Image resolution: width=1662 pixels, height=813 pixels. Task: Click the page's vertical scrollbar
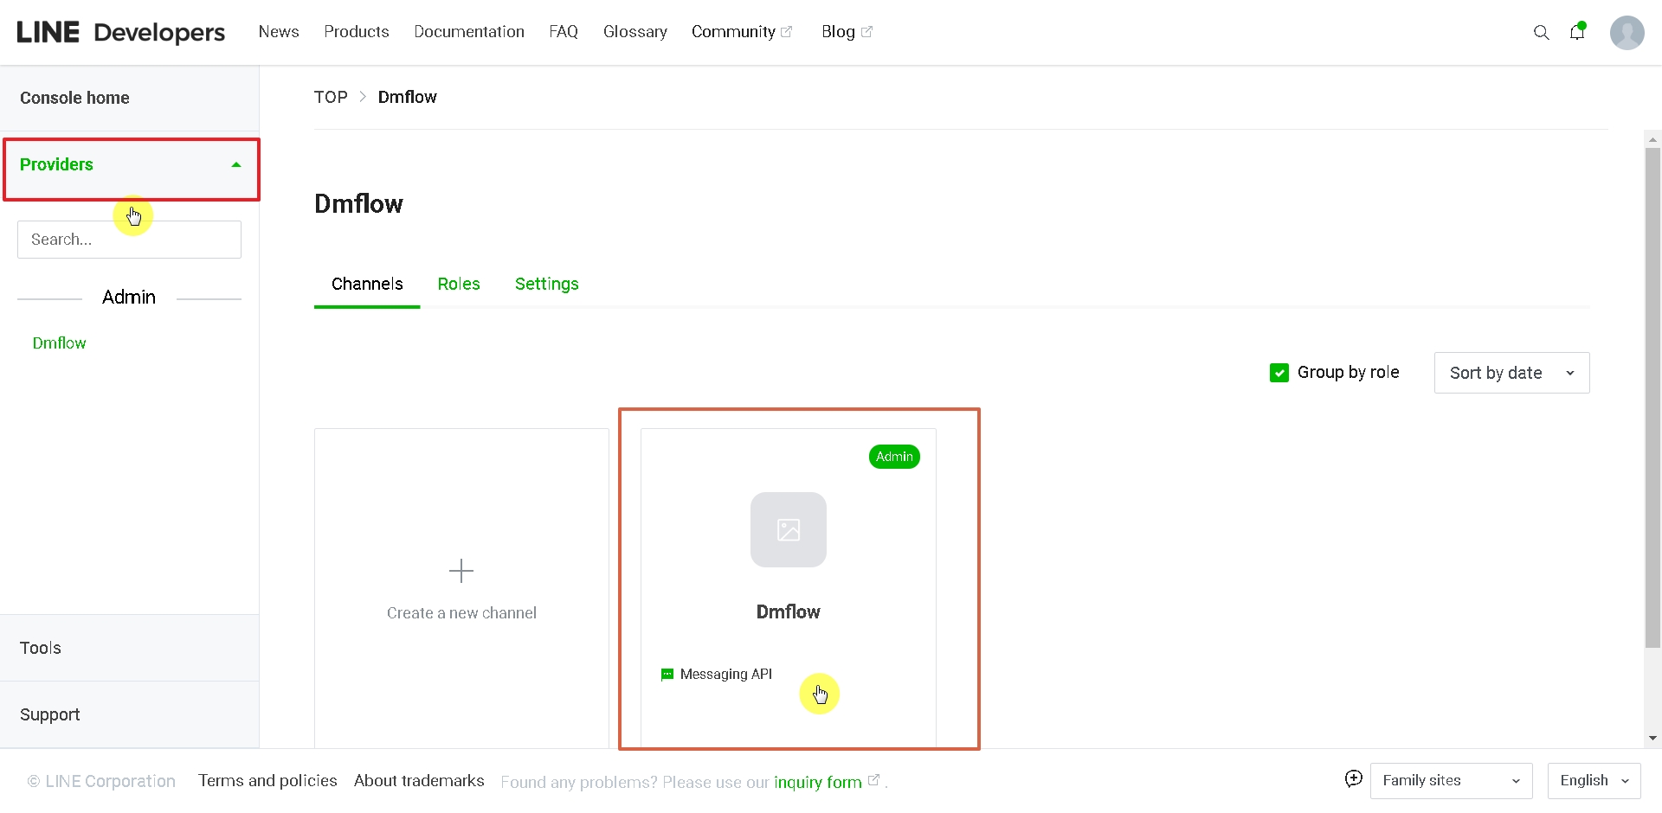[x=1652, y=398]
